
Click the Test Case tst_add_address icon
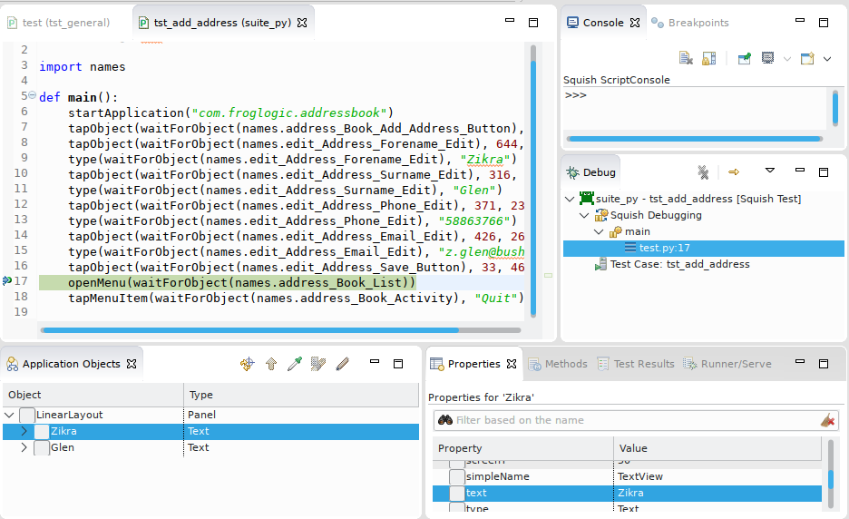tap(600, 264)
